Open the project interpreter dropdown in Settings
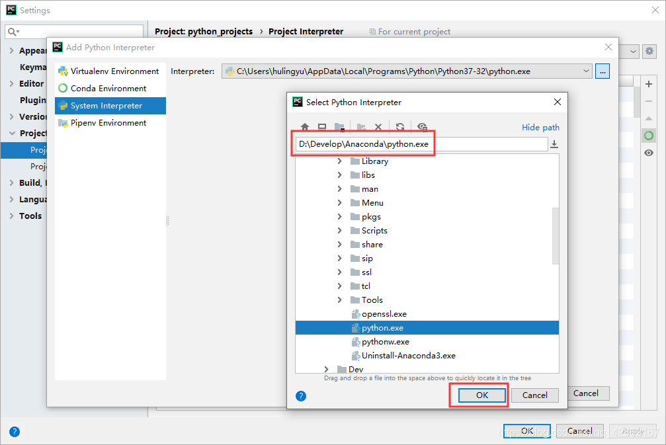 coord(633,52)
